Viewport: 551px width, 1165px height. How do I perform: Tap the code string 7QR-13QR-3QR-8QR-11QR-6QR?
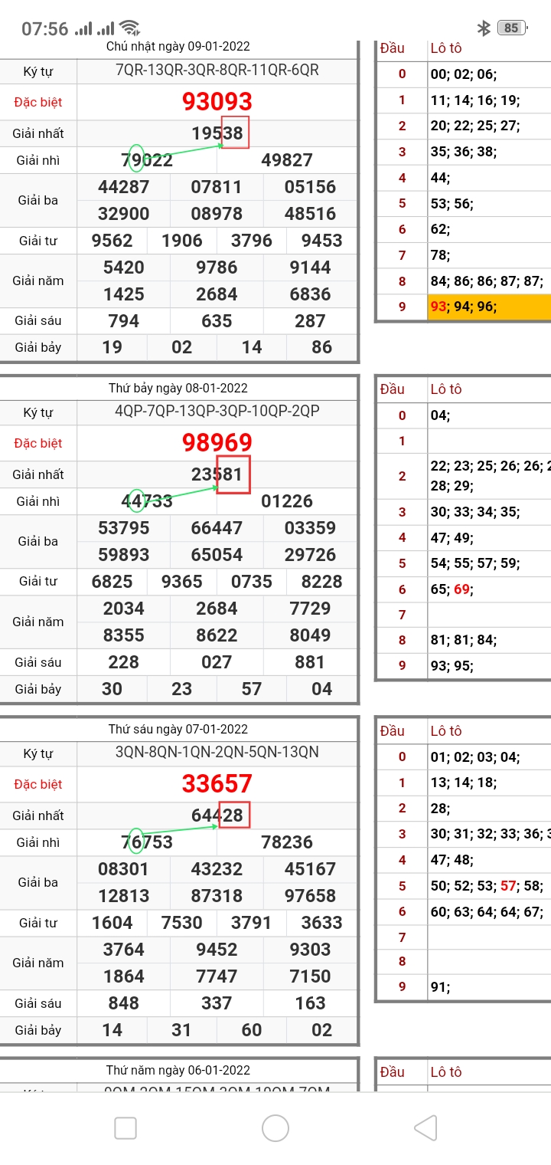pos(217,71)
